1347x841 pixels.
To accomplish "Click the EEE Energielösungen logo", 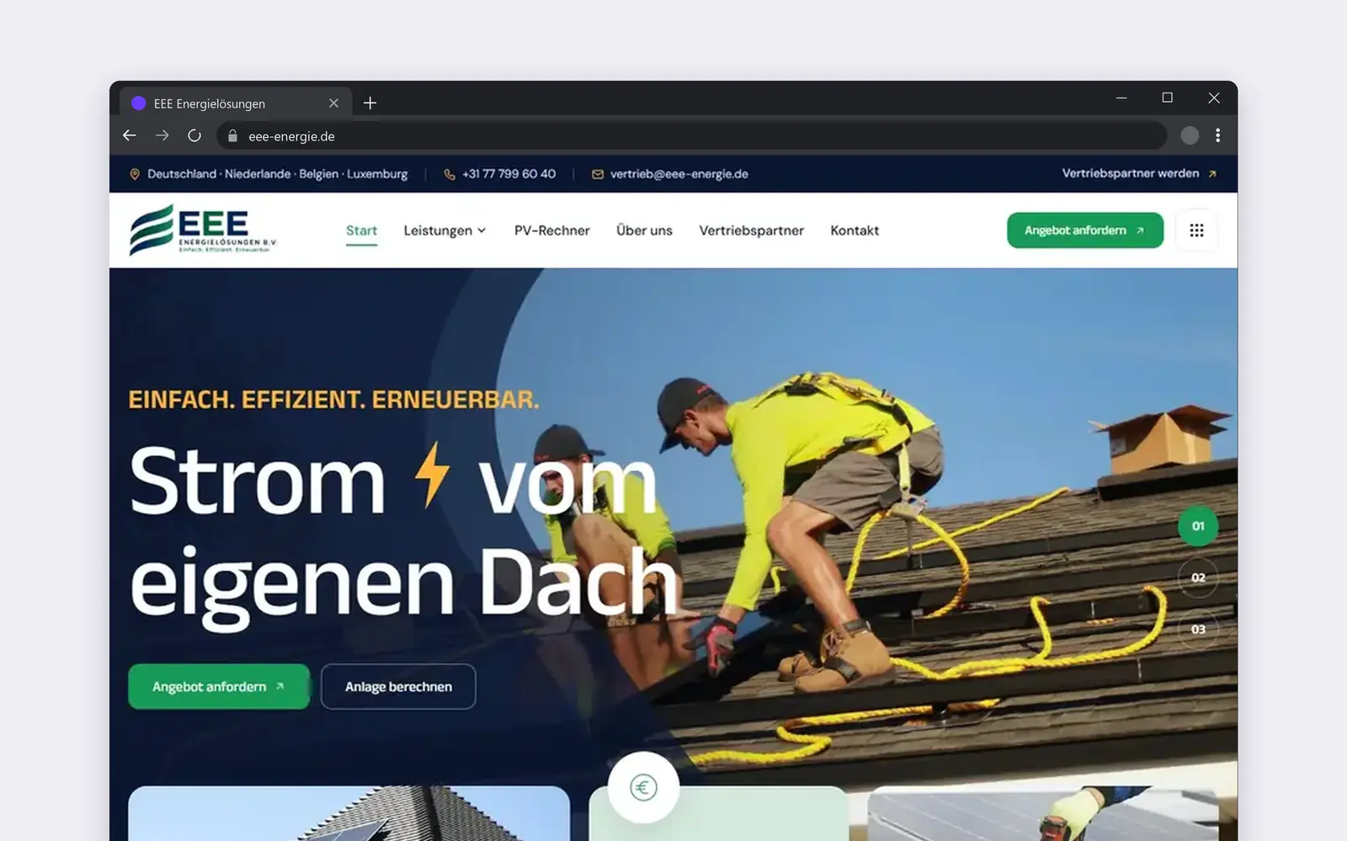I will [x=203, y=230].
